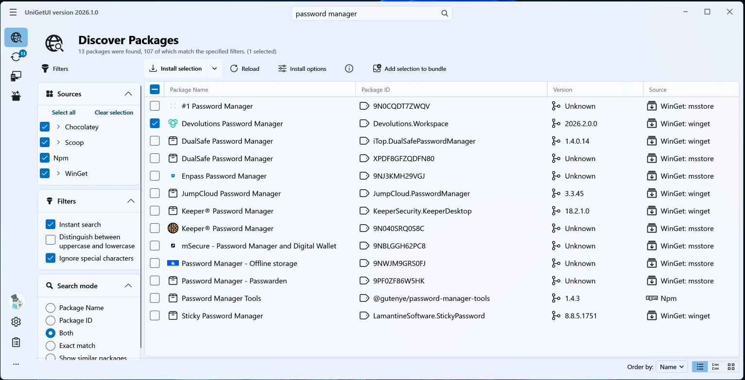Click the JumpCloud Password Manager package icon
Image resolution: width=745 pixels, height=380 pixels.
tap(173, 194)
